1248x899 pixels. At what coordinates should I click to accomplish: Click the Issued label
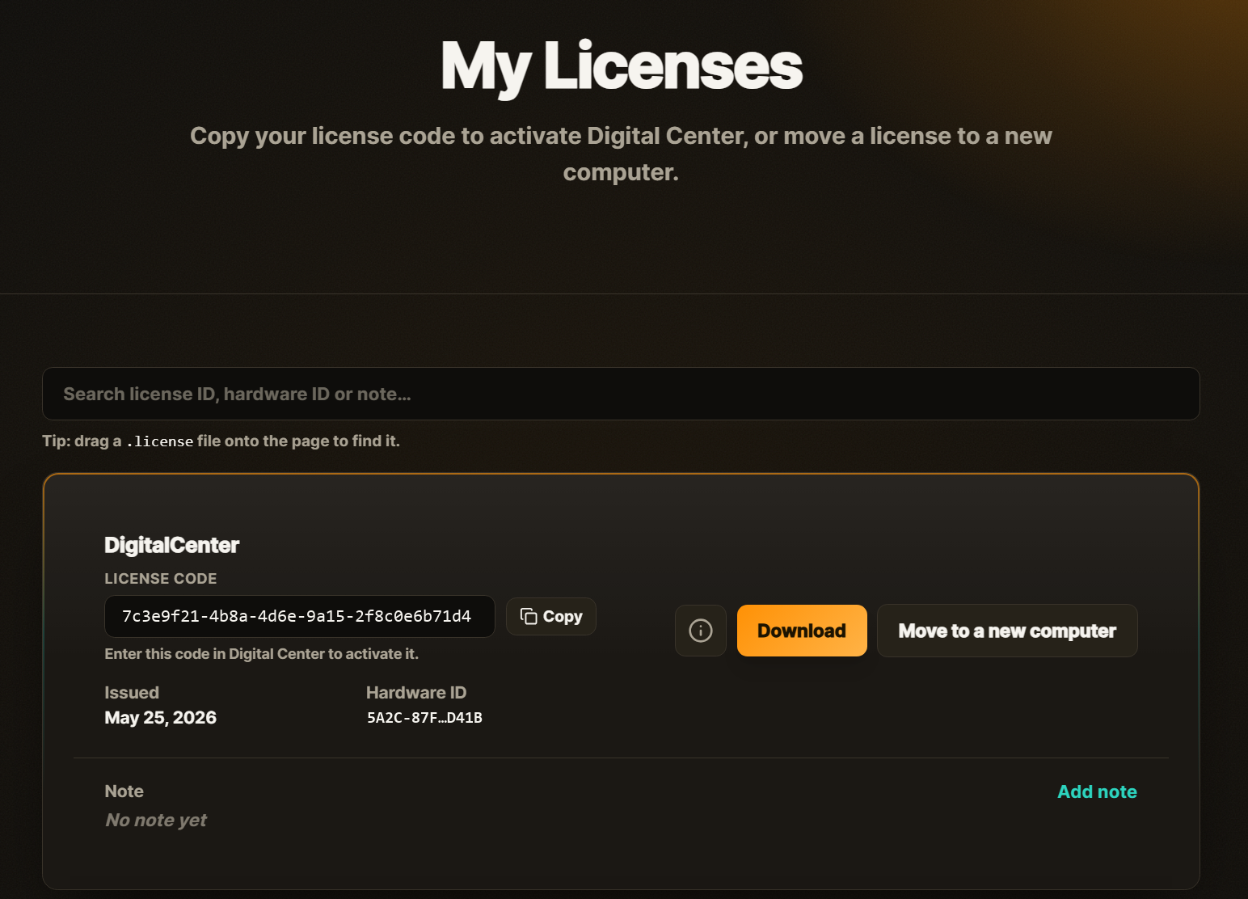tap(132, 693)
